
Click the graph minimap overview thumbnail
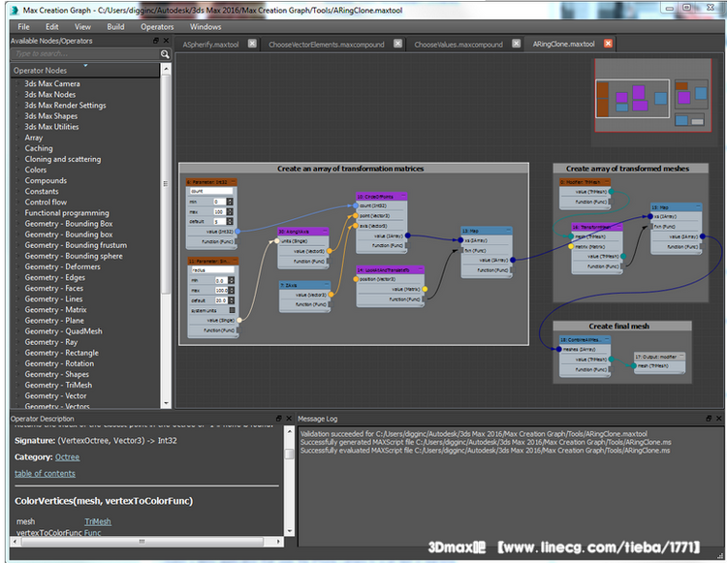pyautogui.click(x=652, y=95)
